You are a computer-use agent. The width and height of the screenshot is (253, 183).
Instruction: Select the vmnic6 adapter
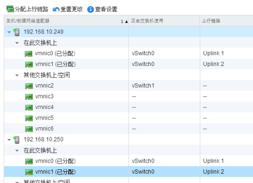[x=45, y=129]
